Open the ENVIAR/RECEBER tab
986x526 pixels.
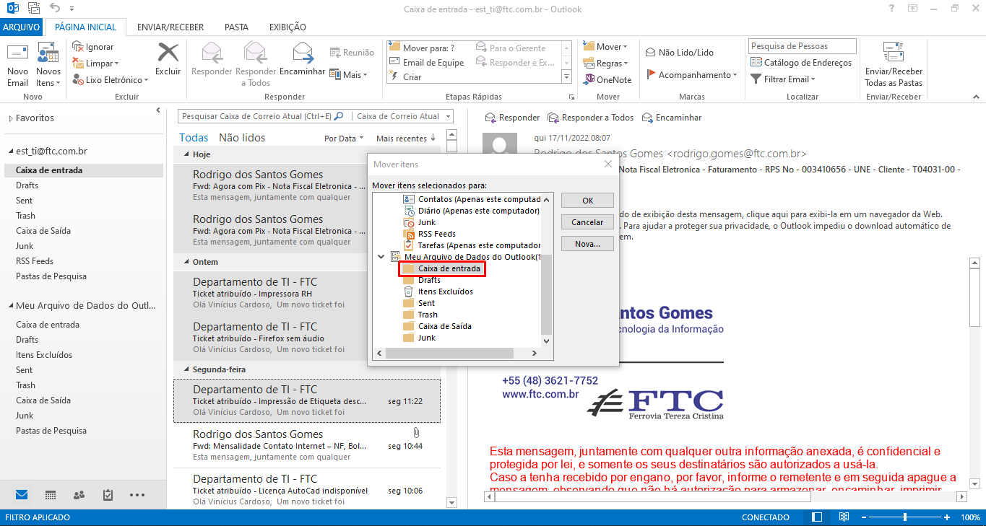[x=172, y=27]
